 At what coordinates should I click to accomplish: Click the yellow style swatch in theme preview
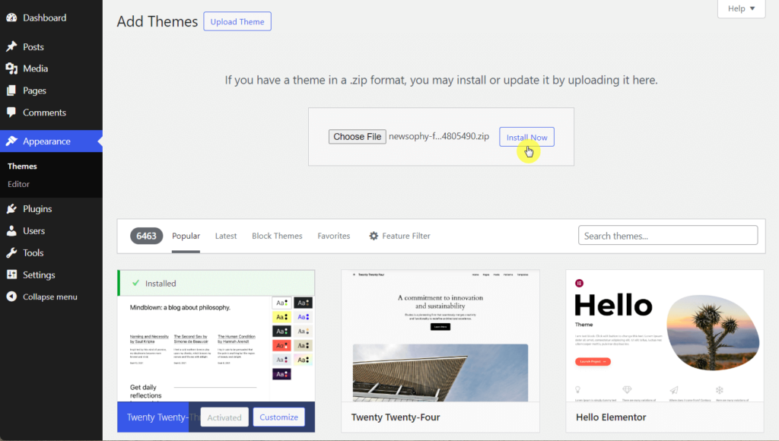pyautogui.click(x=281, y=317)
